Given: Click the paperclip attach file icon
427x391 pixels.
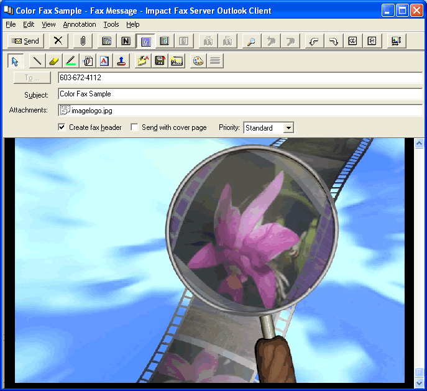Looking at the screenshot, I should 83,41.
